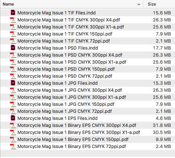Click the InDesign icon for JPG Files.indd
The image size is (175, 158).
13,83
